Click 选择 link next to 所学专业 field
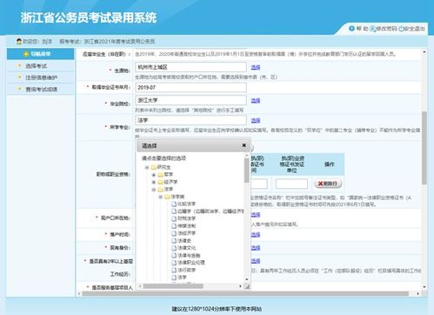434x315 pixels. click(256, 120)
